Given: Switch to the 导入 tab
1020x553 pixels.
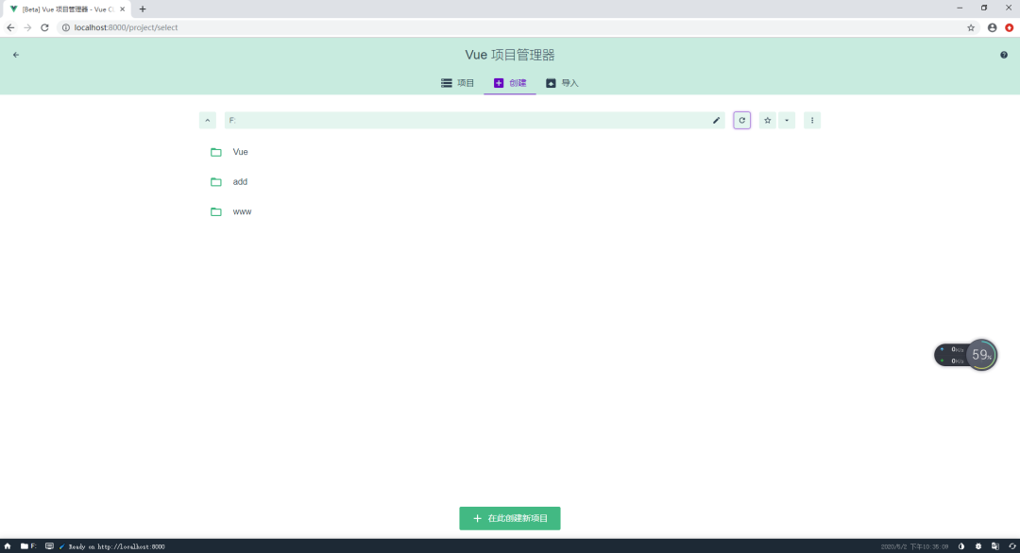Looking at the screenshot, I should click(562, 83).
